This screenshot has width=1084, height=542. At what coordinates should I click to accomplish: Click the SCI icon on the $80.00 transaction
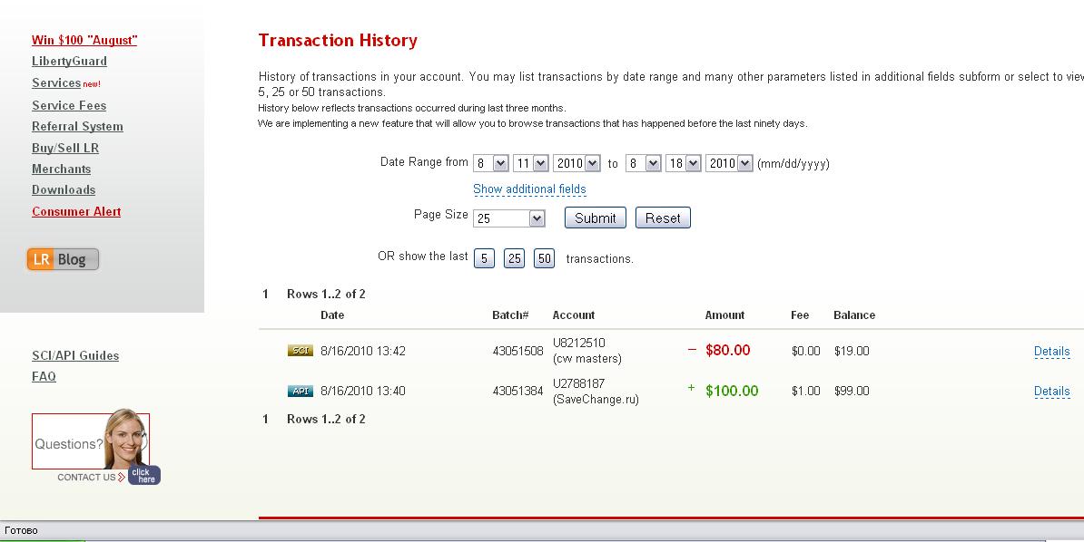(300, 351)
